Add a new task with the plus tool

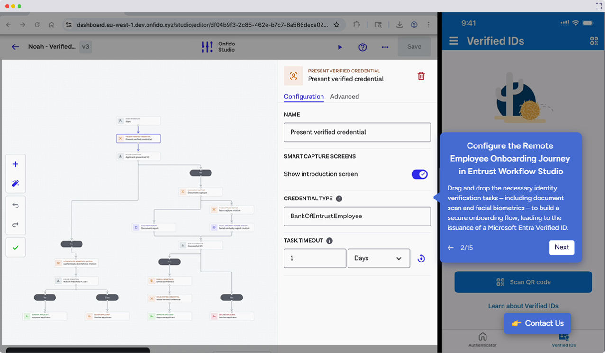pos(16,164)
